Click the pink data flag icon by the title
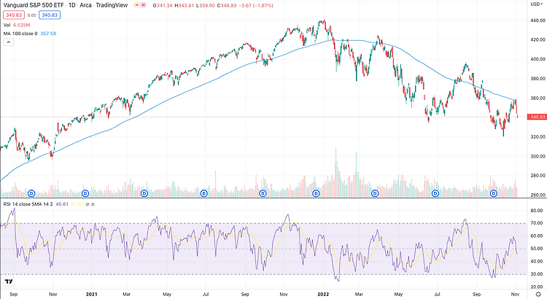Screen dimensions: 547x299 pyautogui.click(x=144, y=5)
